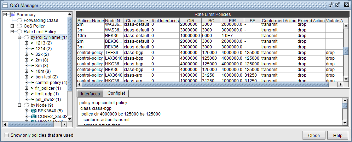Enable Show only policies that are used
Screen dimensions: 352x142
coord(6,135)
